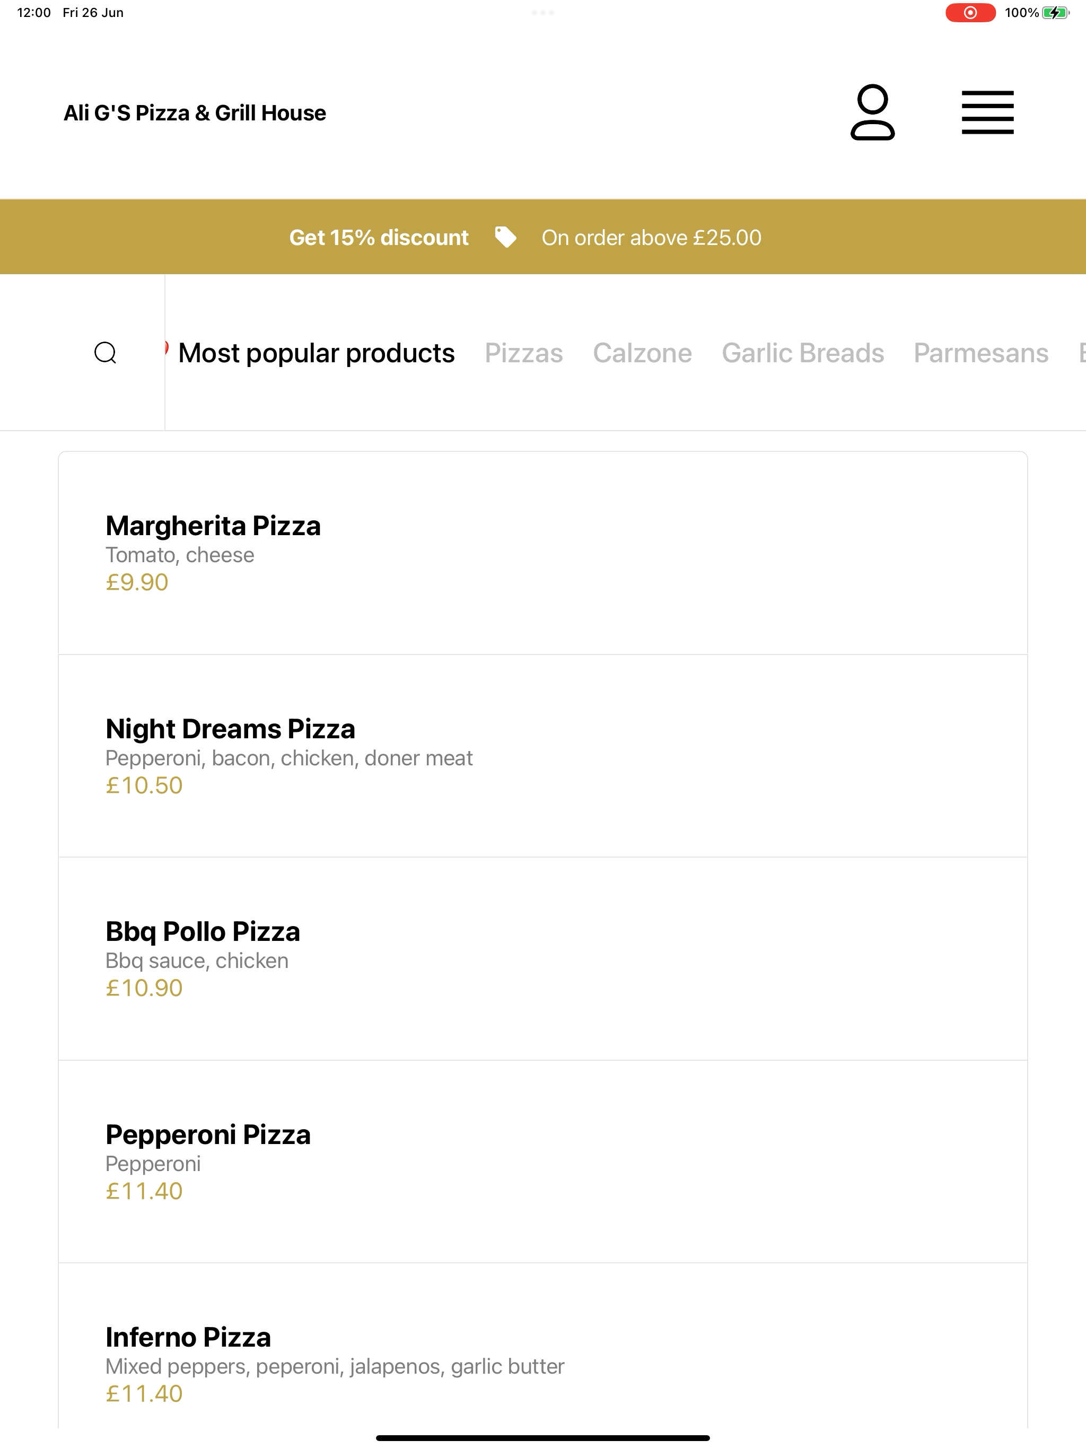Click Inferno Pizza's £11.40 price
1086x1449 pixels.
(x=144, y=1393)
